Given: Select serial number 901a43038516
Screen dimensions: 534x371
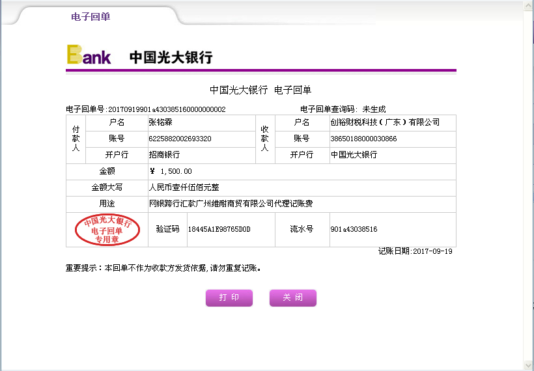Looking at the screenshot, I should (354, 229).
